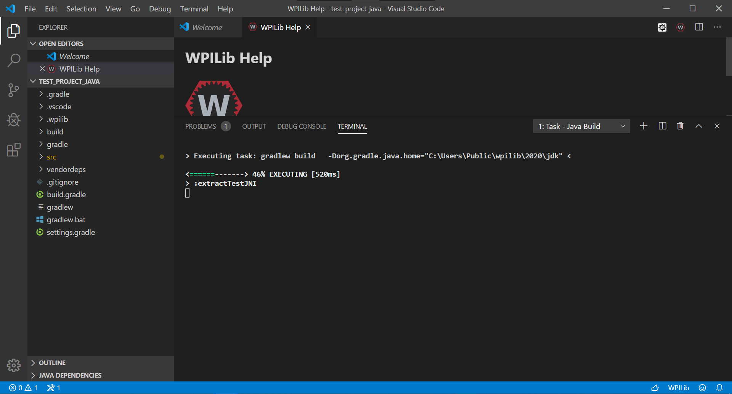732x394 pixels.
Task: Select the TERMINAL panel tab
Action: [352, 126]
